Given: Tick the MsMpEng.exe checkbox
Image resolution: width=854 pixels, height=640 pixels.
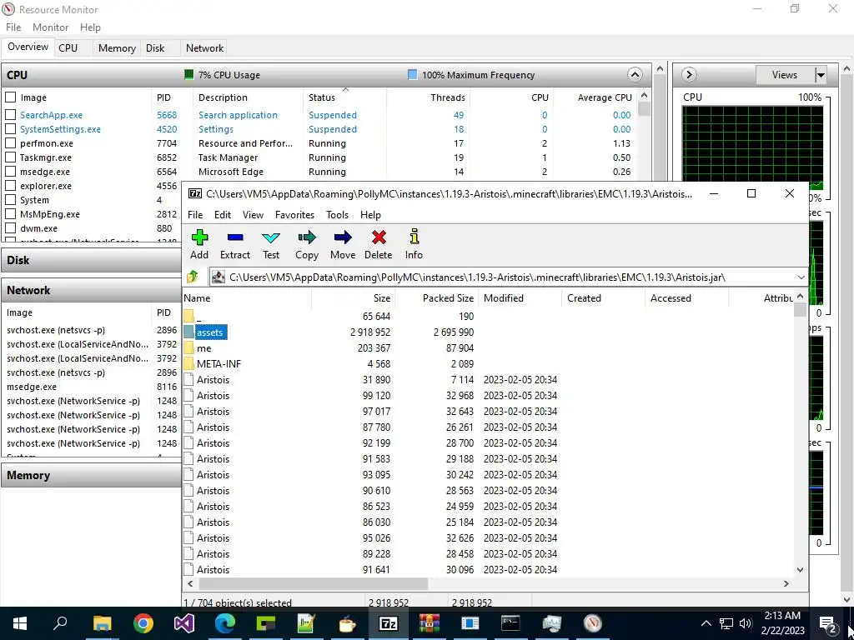Looking at the screenshot, I should coord(10,214).
